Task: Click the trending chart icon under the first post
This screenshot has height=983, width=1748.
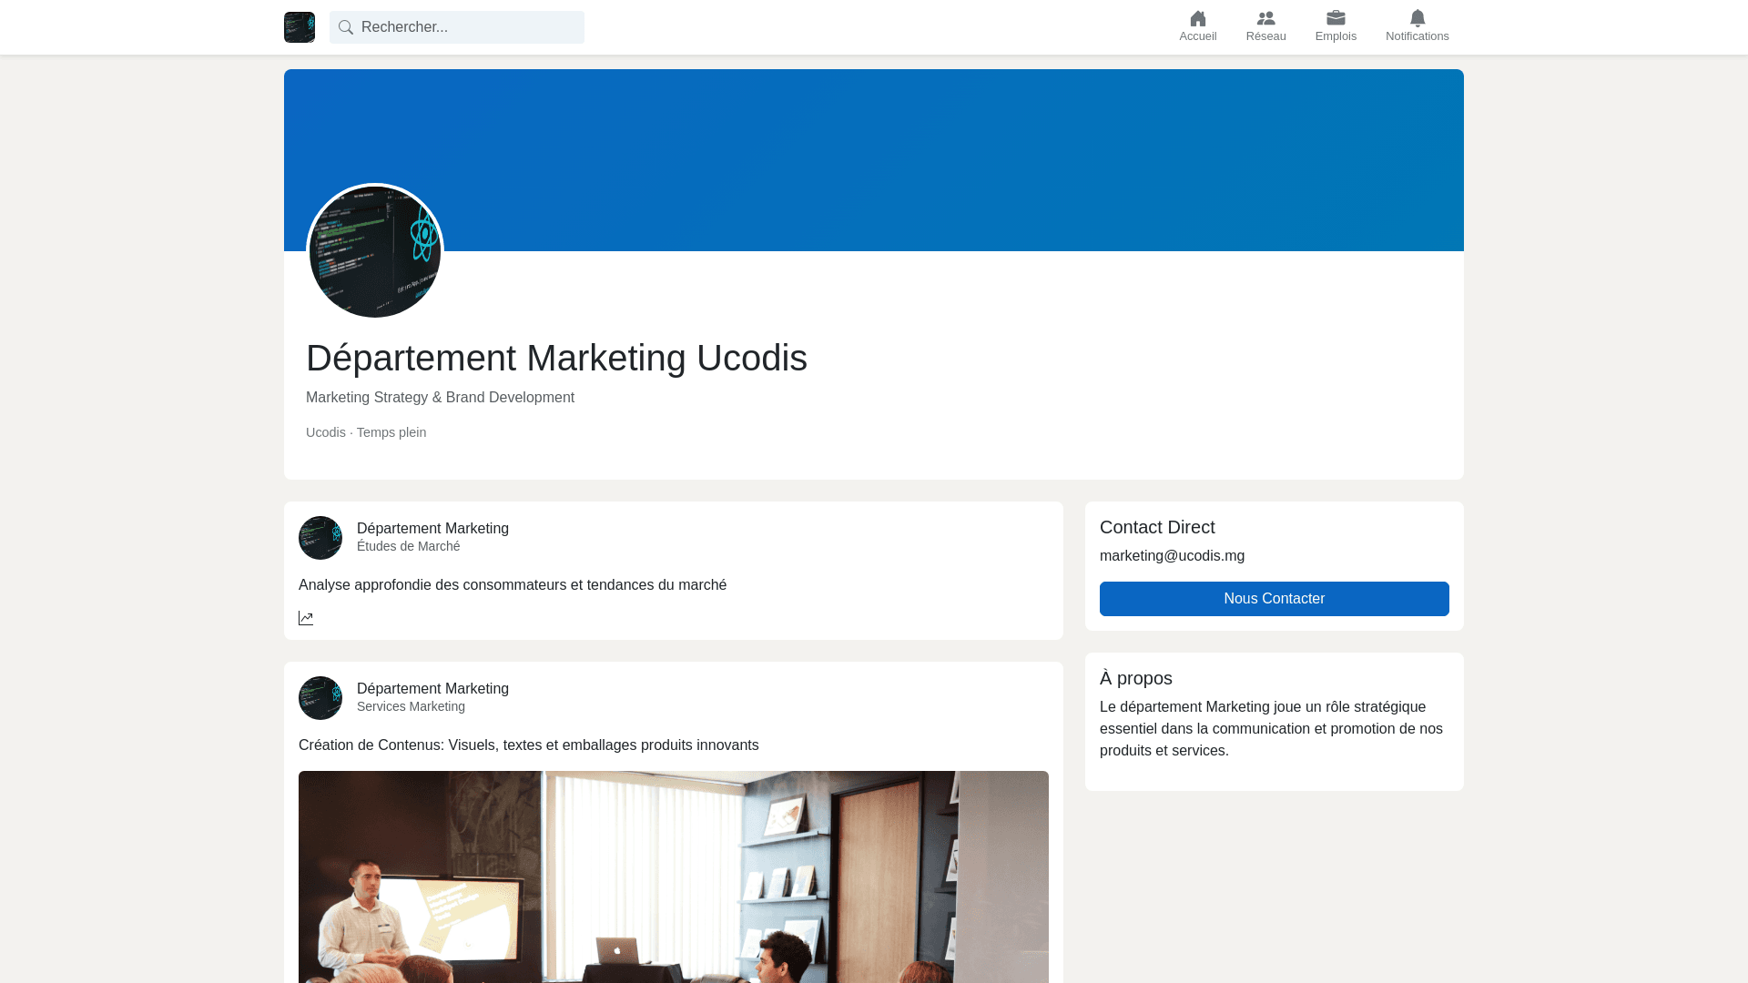Action: [x=306, y=619]
